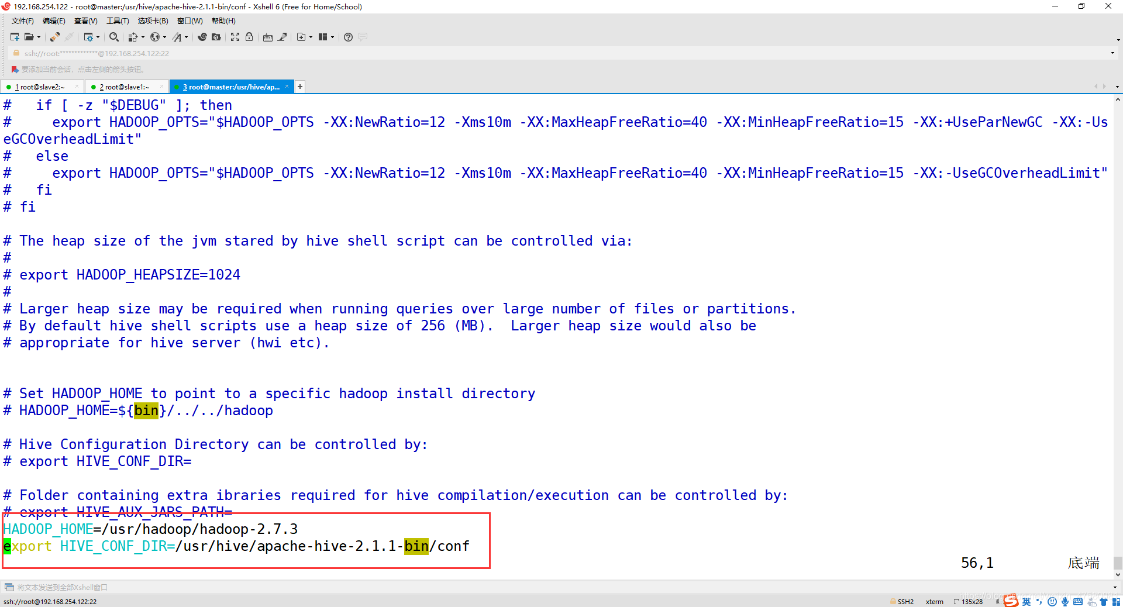The image size is (1123, 607).
Task: Expand the file transfer dropdown arrow
Action: tap(143, 37)
